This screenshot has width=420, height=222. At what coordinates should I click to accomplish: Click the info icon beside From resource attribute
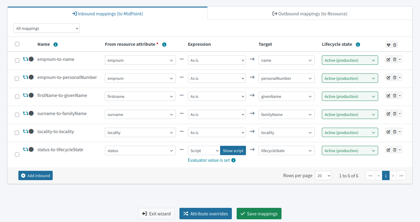point(164,44)
